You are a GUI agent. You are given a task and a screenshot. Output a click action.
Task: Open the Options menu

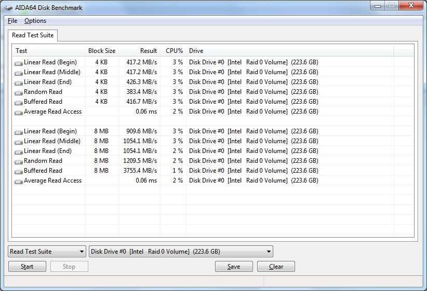(35, 21)
